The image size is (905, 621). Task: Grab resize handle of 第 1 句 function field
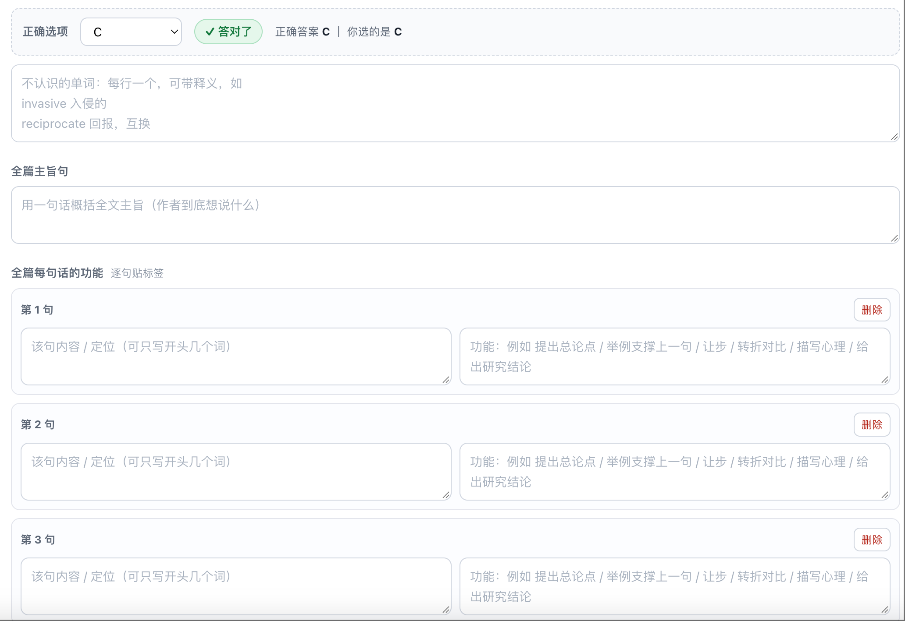pos(885,380)
